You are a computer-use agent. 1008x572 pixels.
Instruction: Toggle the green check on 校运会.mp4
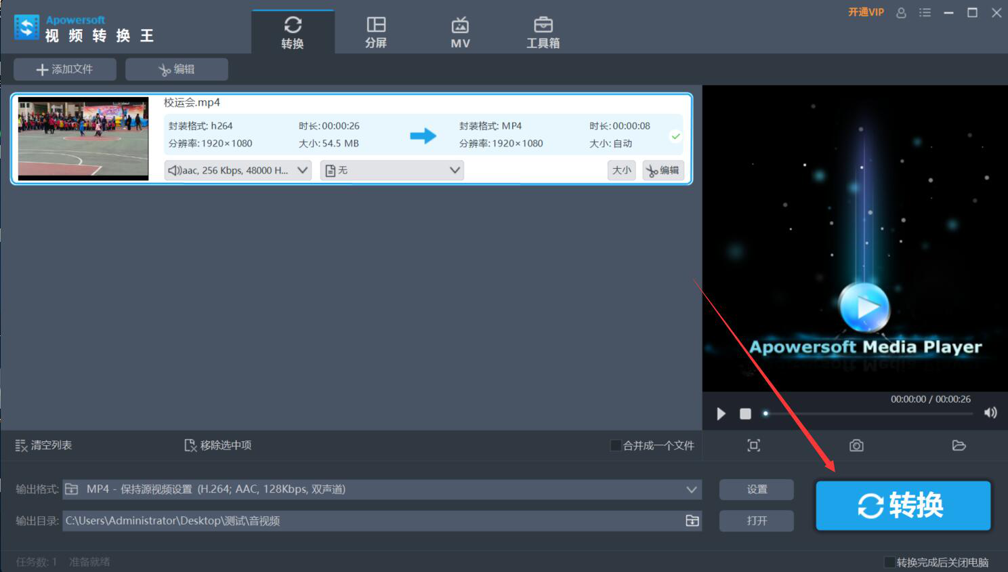pos(675,136)
